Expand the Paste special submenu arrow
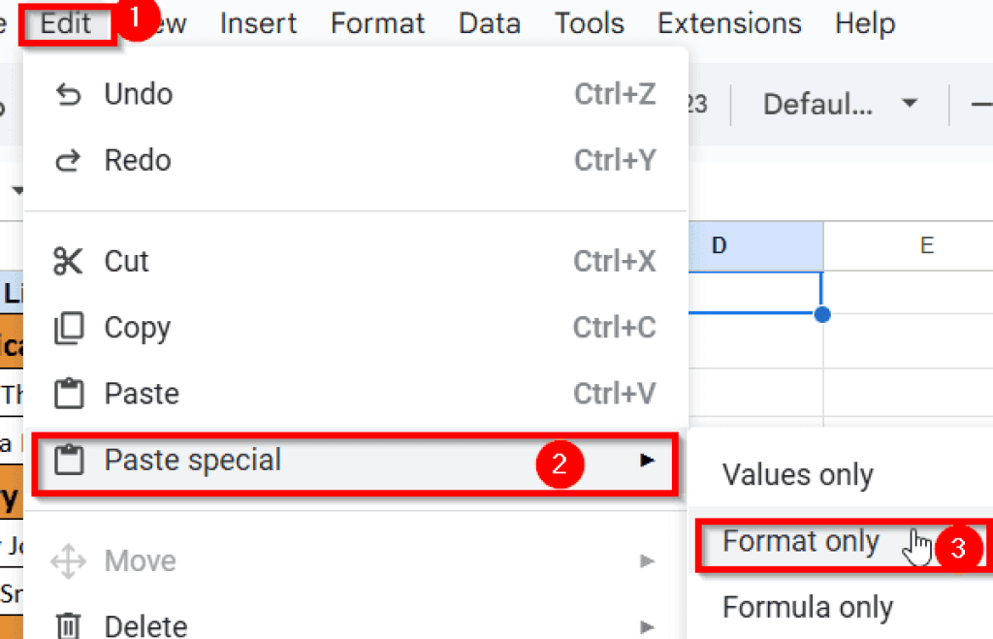 pos(647,461)
